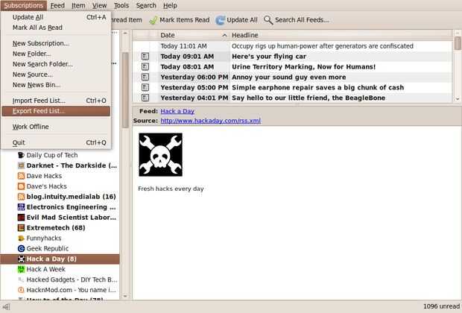The width and height of the screenshot is (462, 313).
Task: Select Geek Republic feed
Action: tap(60, 248)
